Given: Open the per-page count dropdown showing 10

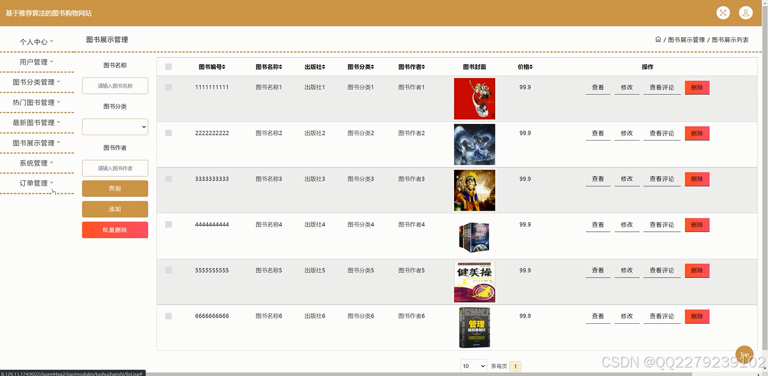Looking at the screenshot, I should point(473,366).
